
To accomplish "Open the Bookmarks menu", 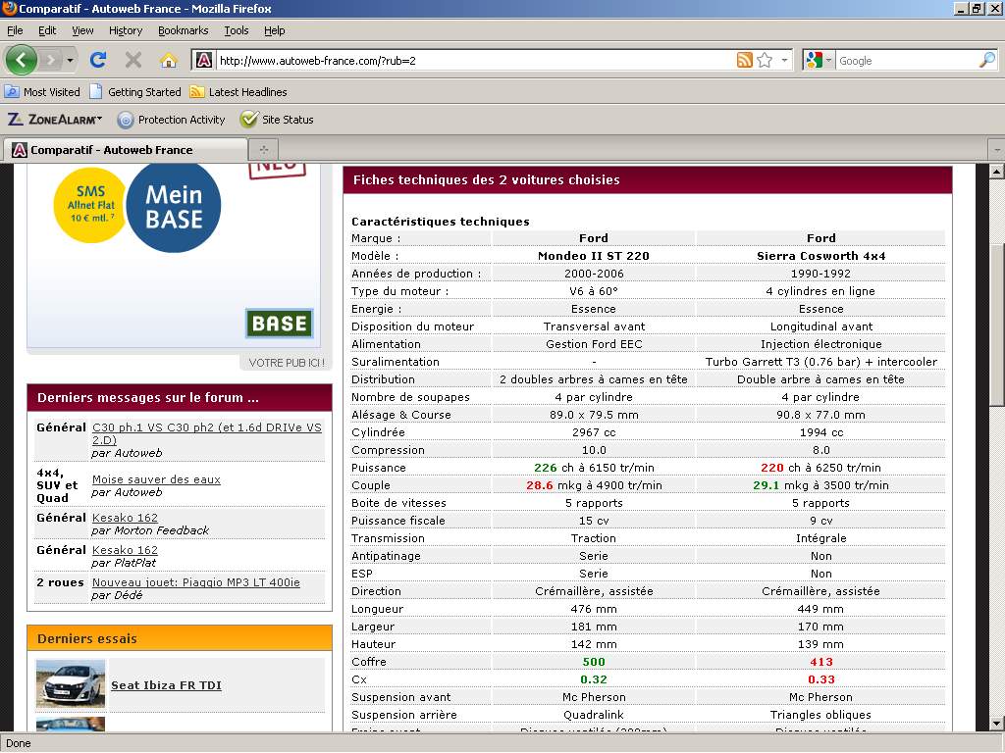I will pyautogui.click(x=183, y=30).
